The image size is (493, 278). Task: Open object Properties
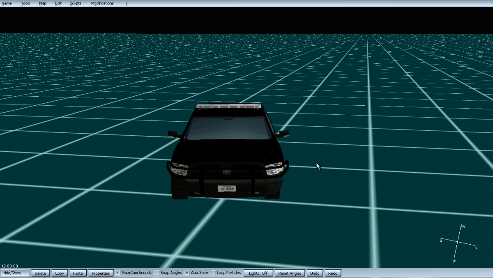pyautogui.click(x=101, y=273)
